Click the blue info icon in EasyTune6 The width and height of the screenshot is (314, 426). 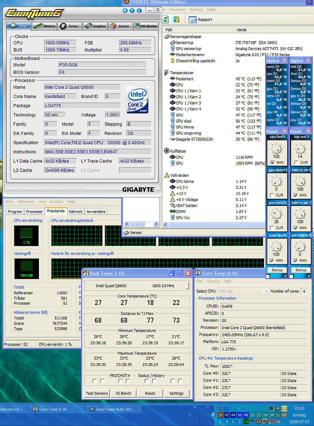coord(139,11)
